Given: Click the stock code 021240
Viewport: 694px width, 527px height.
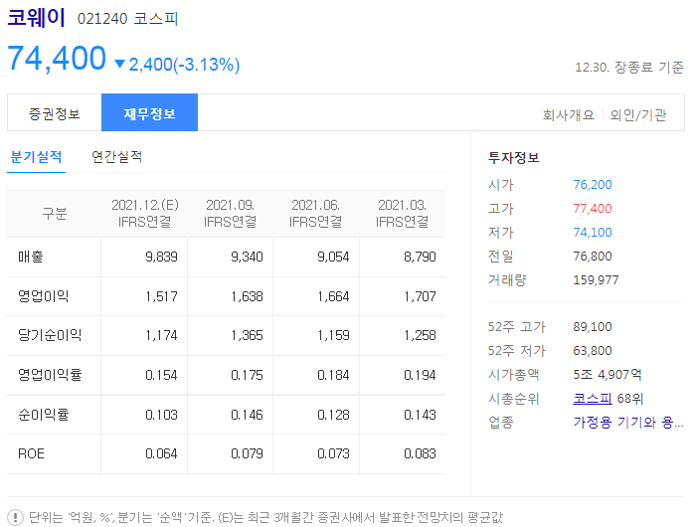Looking at the screenshot, I should coord(102,19).
